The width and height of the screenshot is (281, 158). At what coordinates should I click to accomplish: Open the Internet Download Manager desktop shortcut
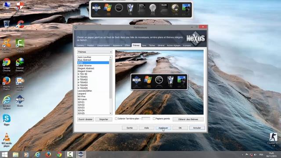coord(20,65)
